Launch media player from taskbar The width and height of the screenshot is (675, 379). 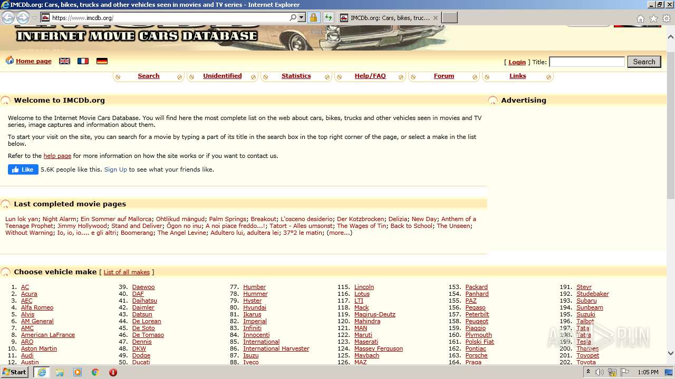tap(78, 372)
